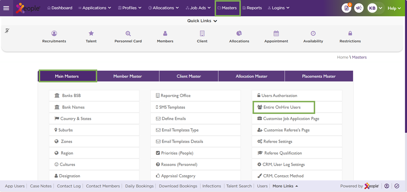407x192 pixels.
Task: Open the Talent star icon
Action: (91, 33)
